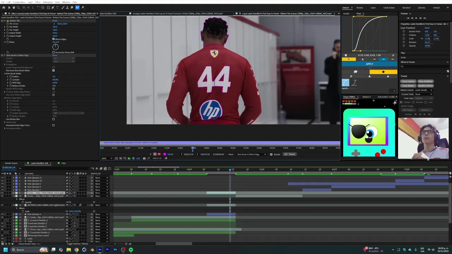Open Photoshop from the taskbar
The image size is (452, 254).
point(115,250)
